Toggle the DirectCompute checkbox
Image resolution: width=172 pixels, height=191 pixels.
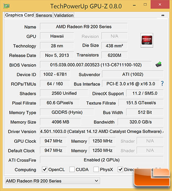click(x=120, y=170)
